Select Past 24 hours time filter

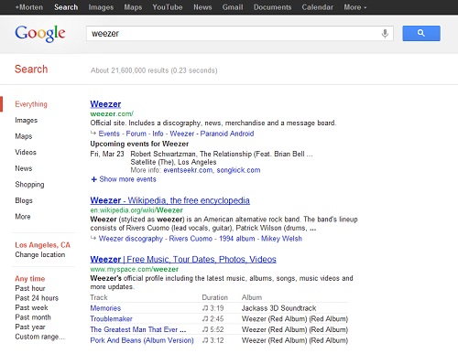coord(37,298)
